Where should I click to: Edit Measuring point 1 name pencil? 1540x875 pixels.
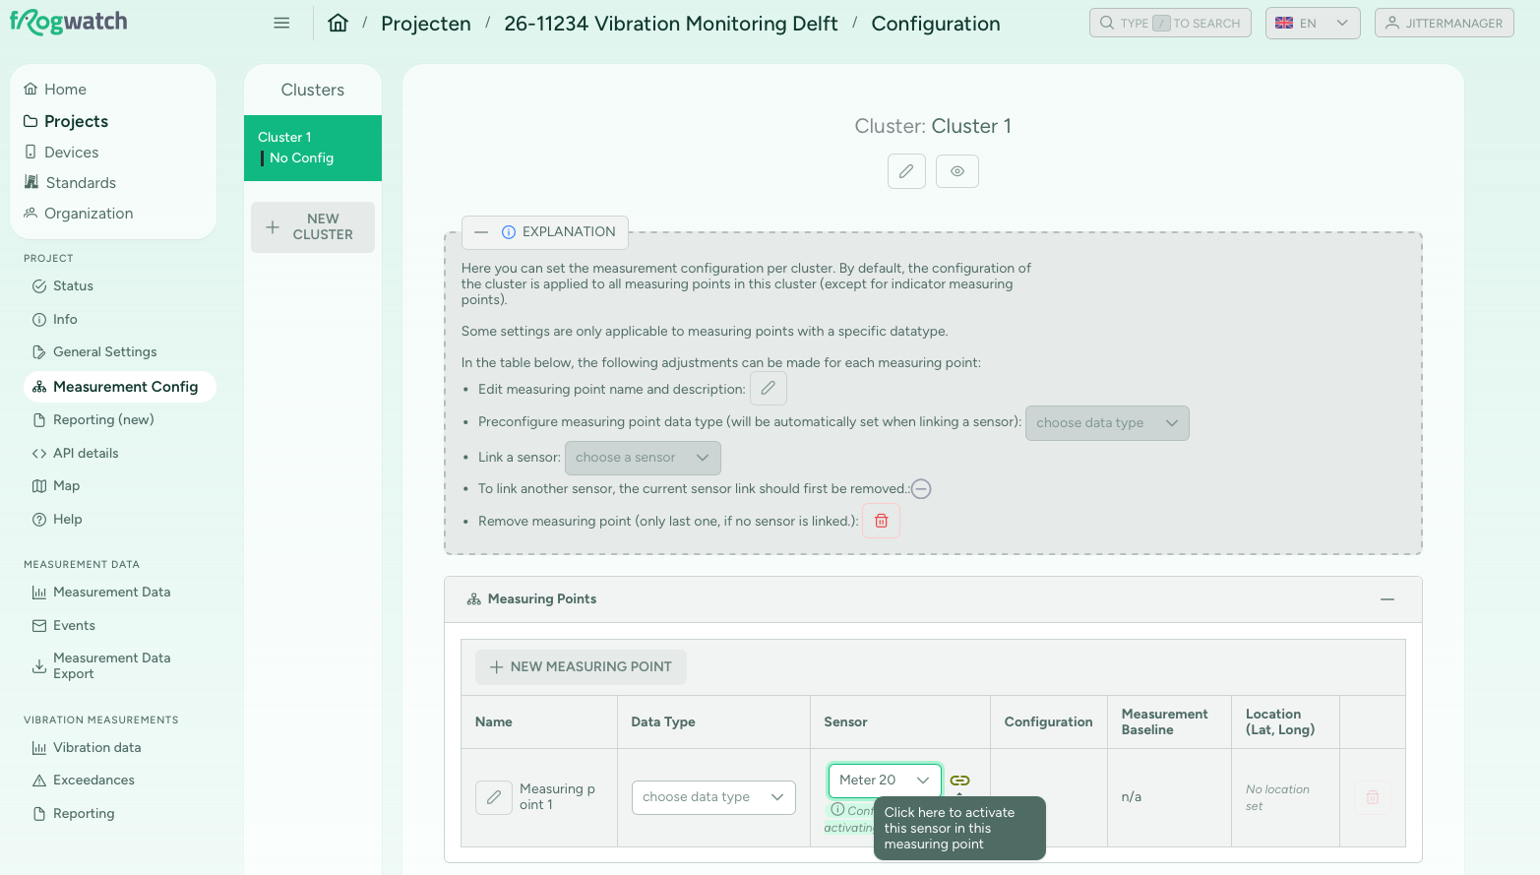(x=494, y=797)
